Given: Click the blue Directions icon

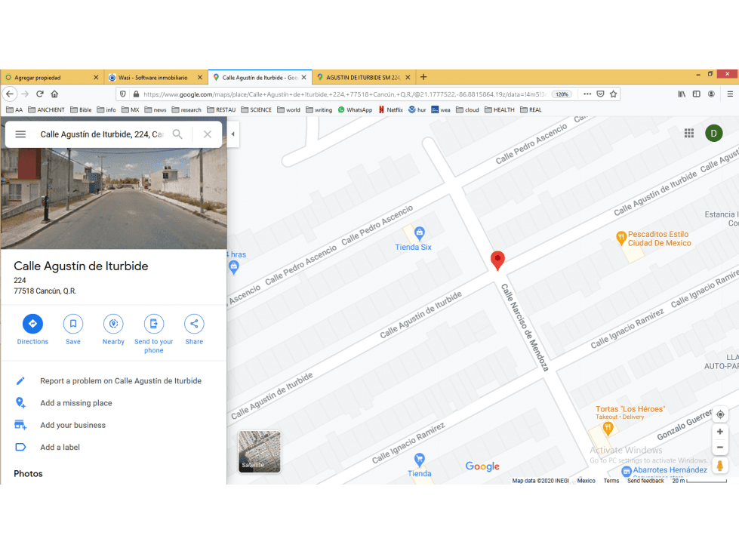Looking at the screenshot, I should click(x=32, y=324).
